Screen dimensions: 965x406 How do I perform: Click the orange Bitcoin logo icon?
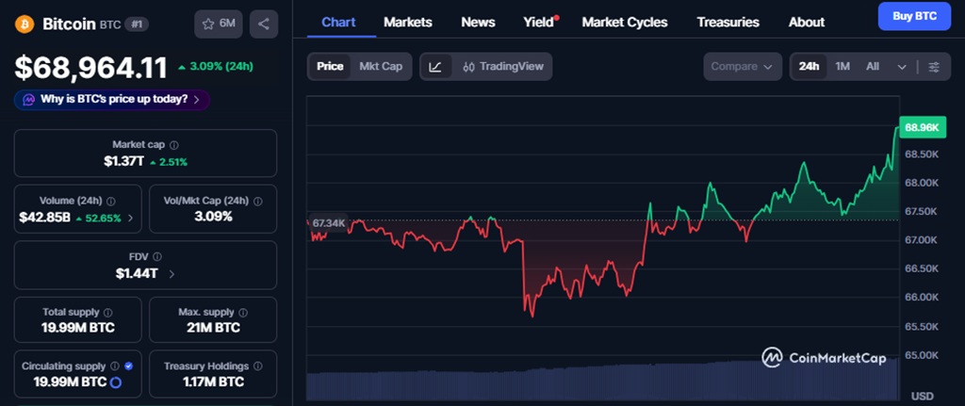(x=25, y=24)
